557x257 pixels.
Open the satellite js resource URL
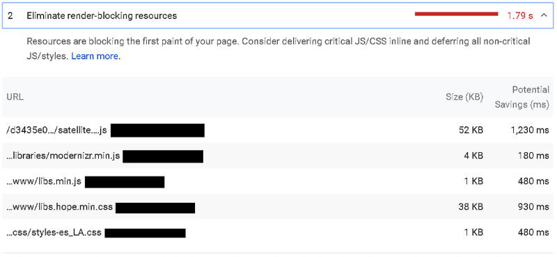pyautogui.click(x=56, y=130)
